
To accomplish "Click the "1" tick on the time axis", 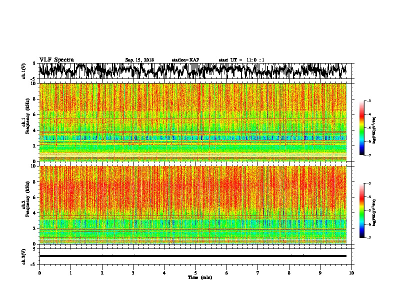I will [x=70, y=273].
